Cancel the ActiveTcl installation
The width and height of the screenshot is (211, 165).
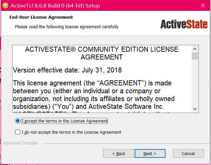(x=188, y=153)
